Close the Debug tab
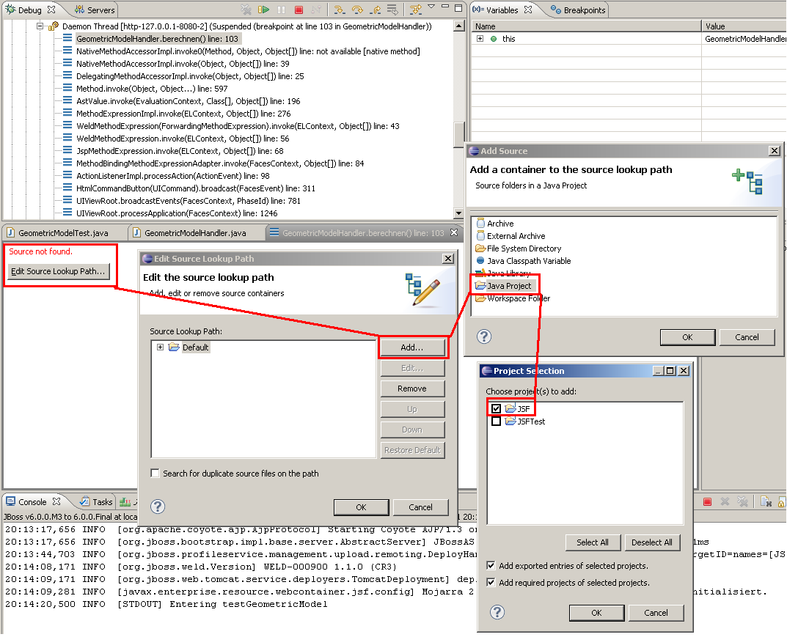Screen dimensions: 787x637 [x=51, y=10]
